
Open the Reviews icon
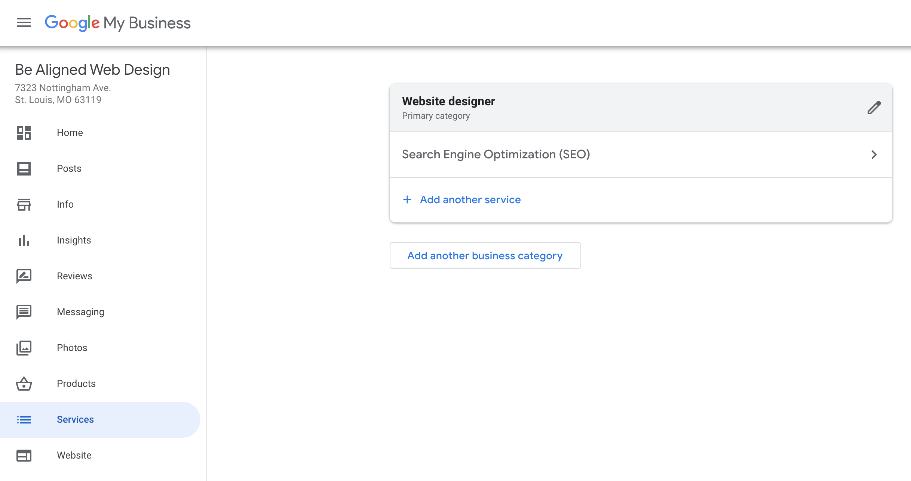click(x=24, y=276)
